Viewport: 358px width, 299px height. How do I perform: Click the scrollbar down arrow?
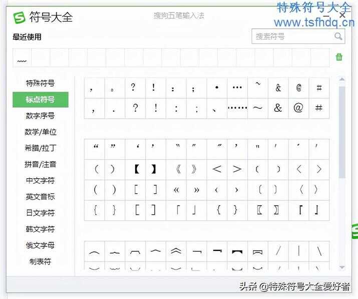342,267
